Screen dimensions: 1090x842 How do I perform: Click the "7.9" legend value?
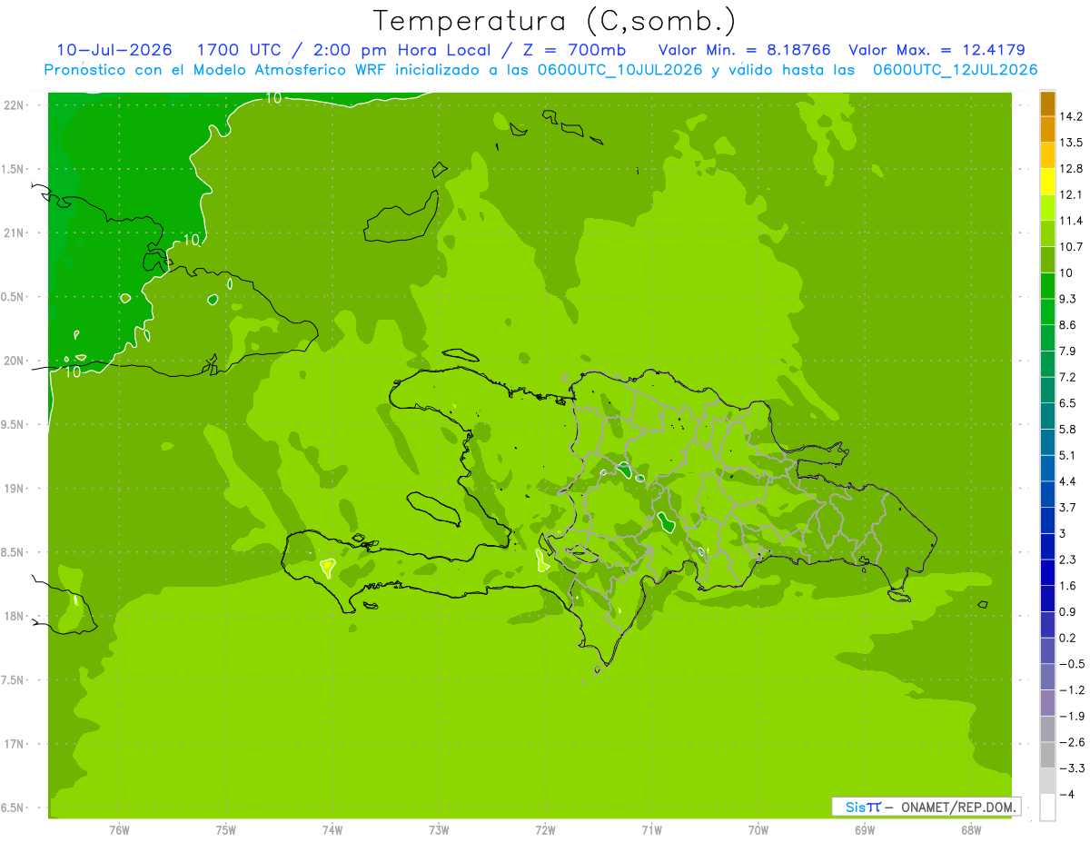click(x=1068, y=352)
